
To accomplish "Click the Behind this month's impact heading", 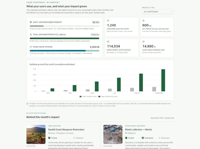I will (x=43, y=117).
